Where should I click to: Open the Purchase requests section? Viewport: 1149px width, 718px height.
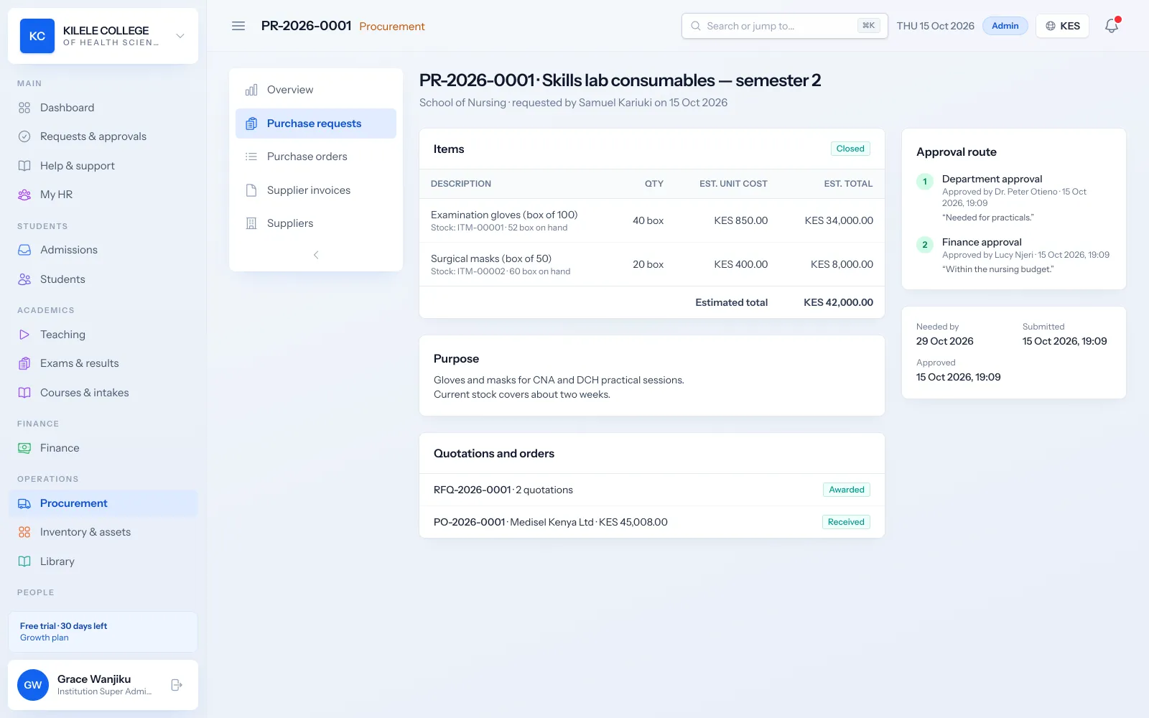[x=316, y=123]
